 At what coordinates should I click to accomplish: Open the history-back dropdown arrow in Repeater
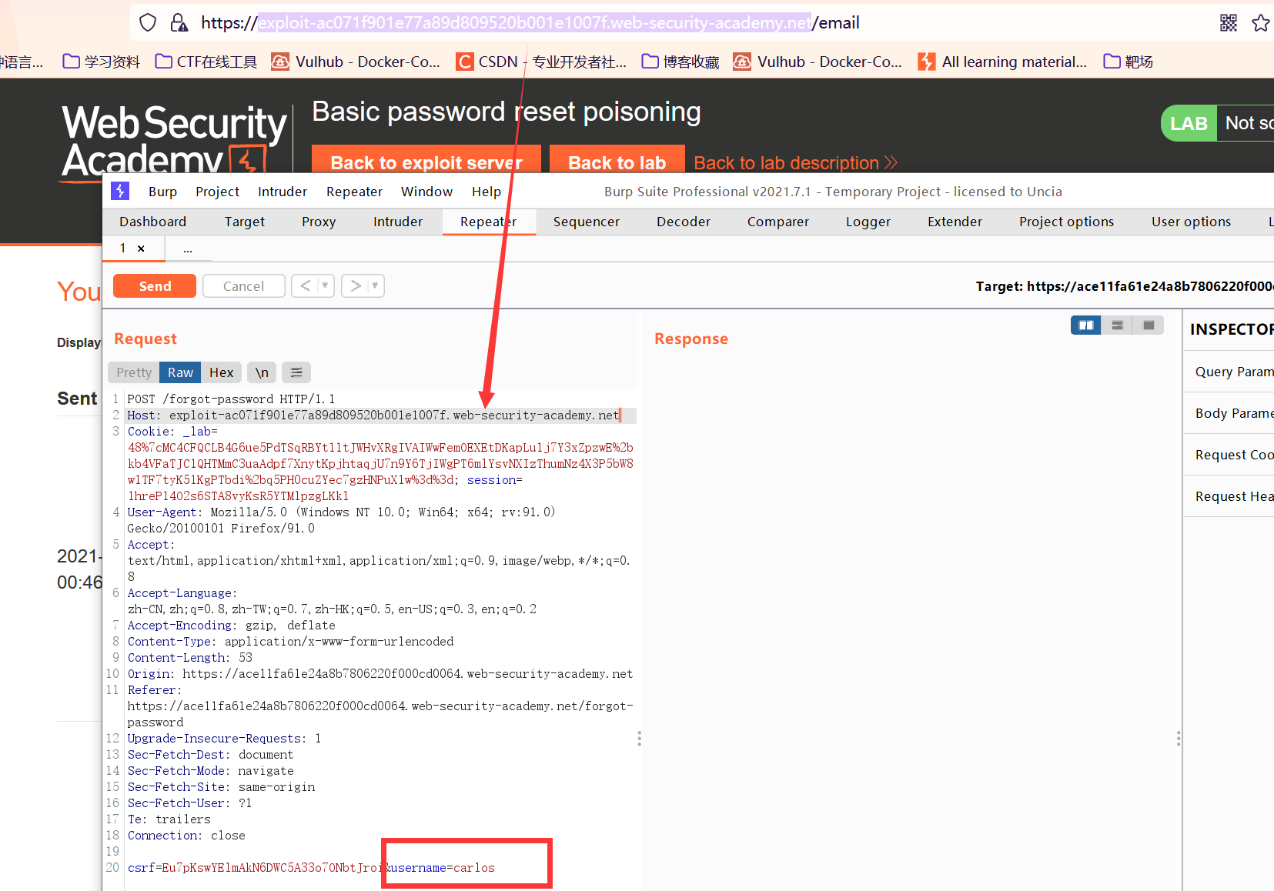coord(325,285)
